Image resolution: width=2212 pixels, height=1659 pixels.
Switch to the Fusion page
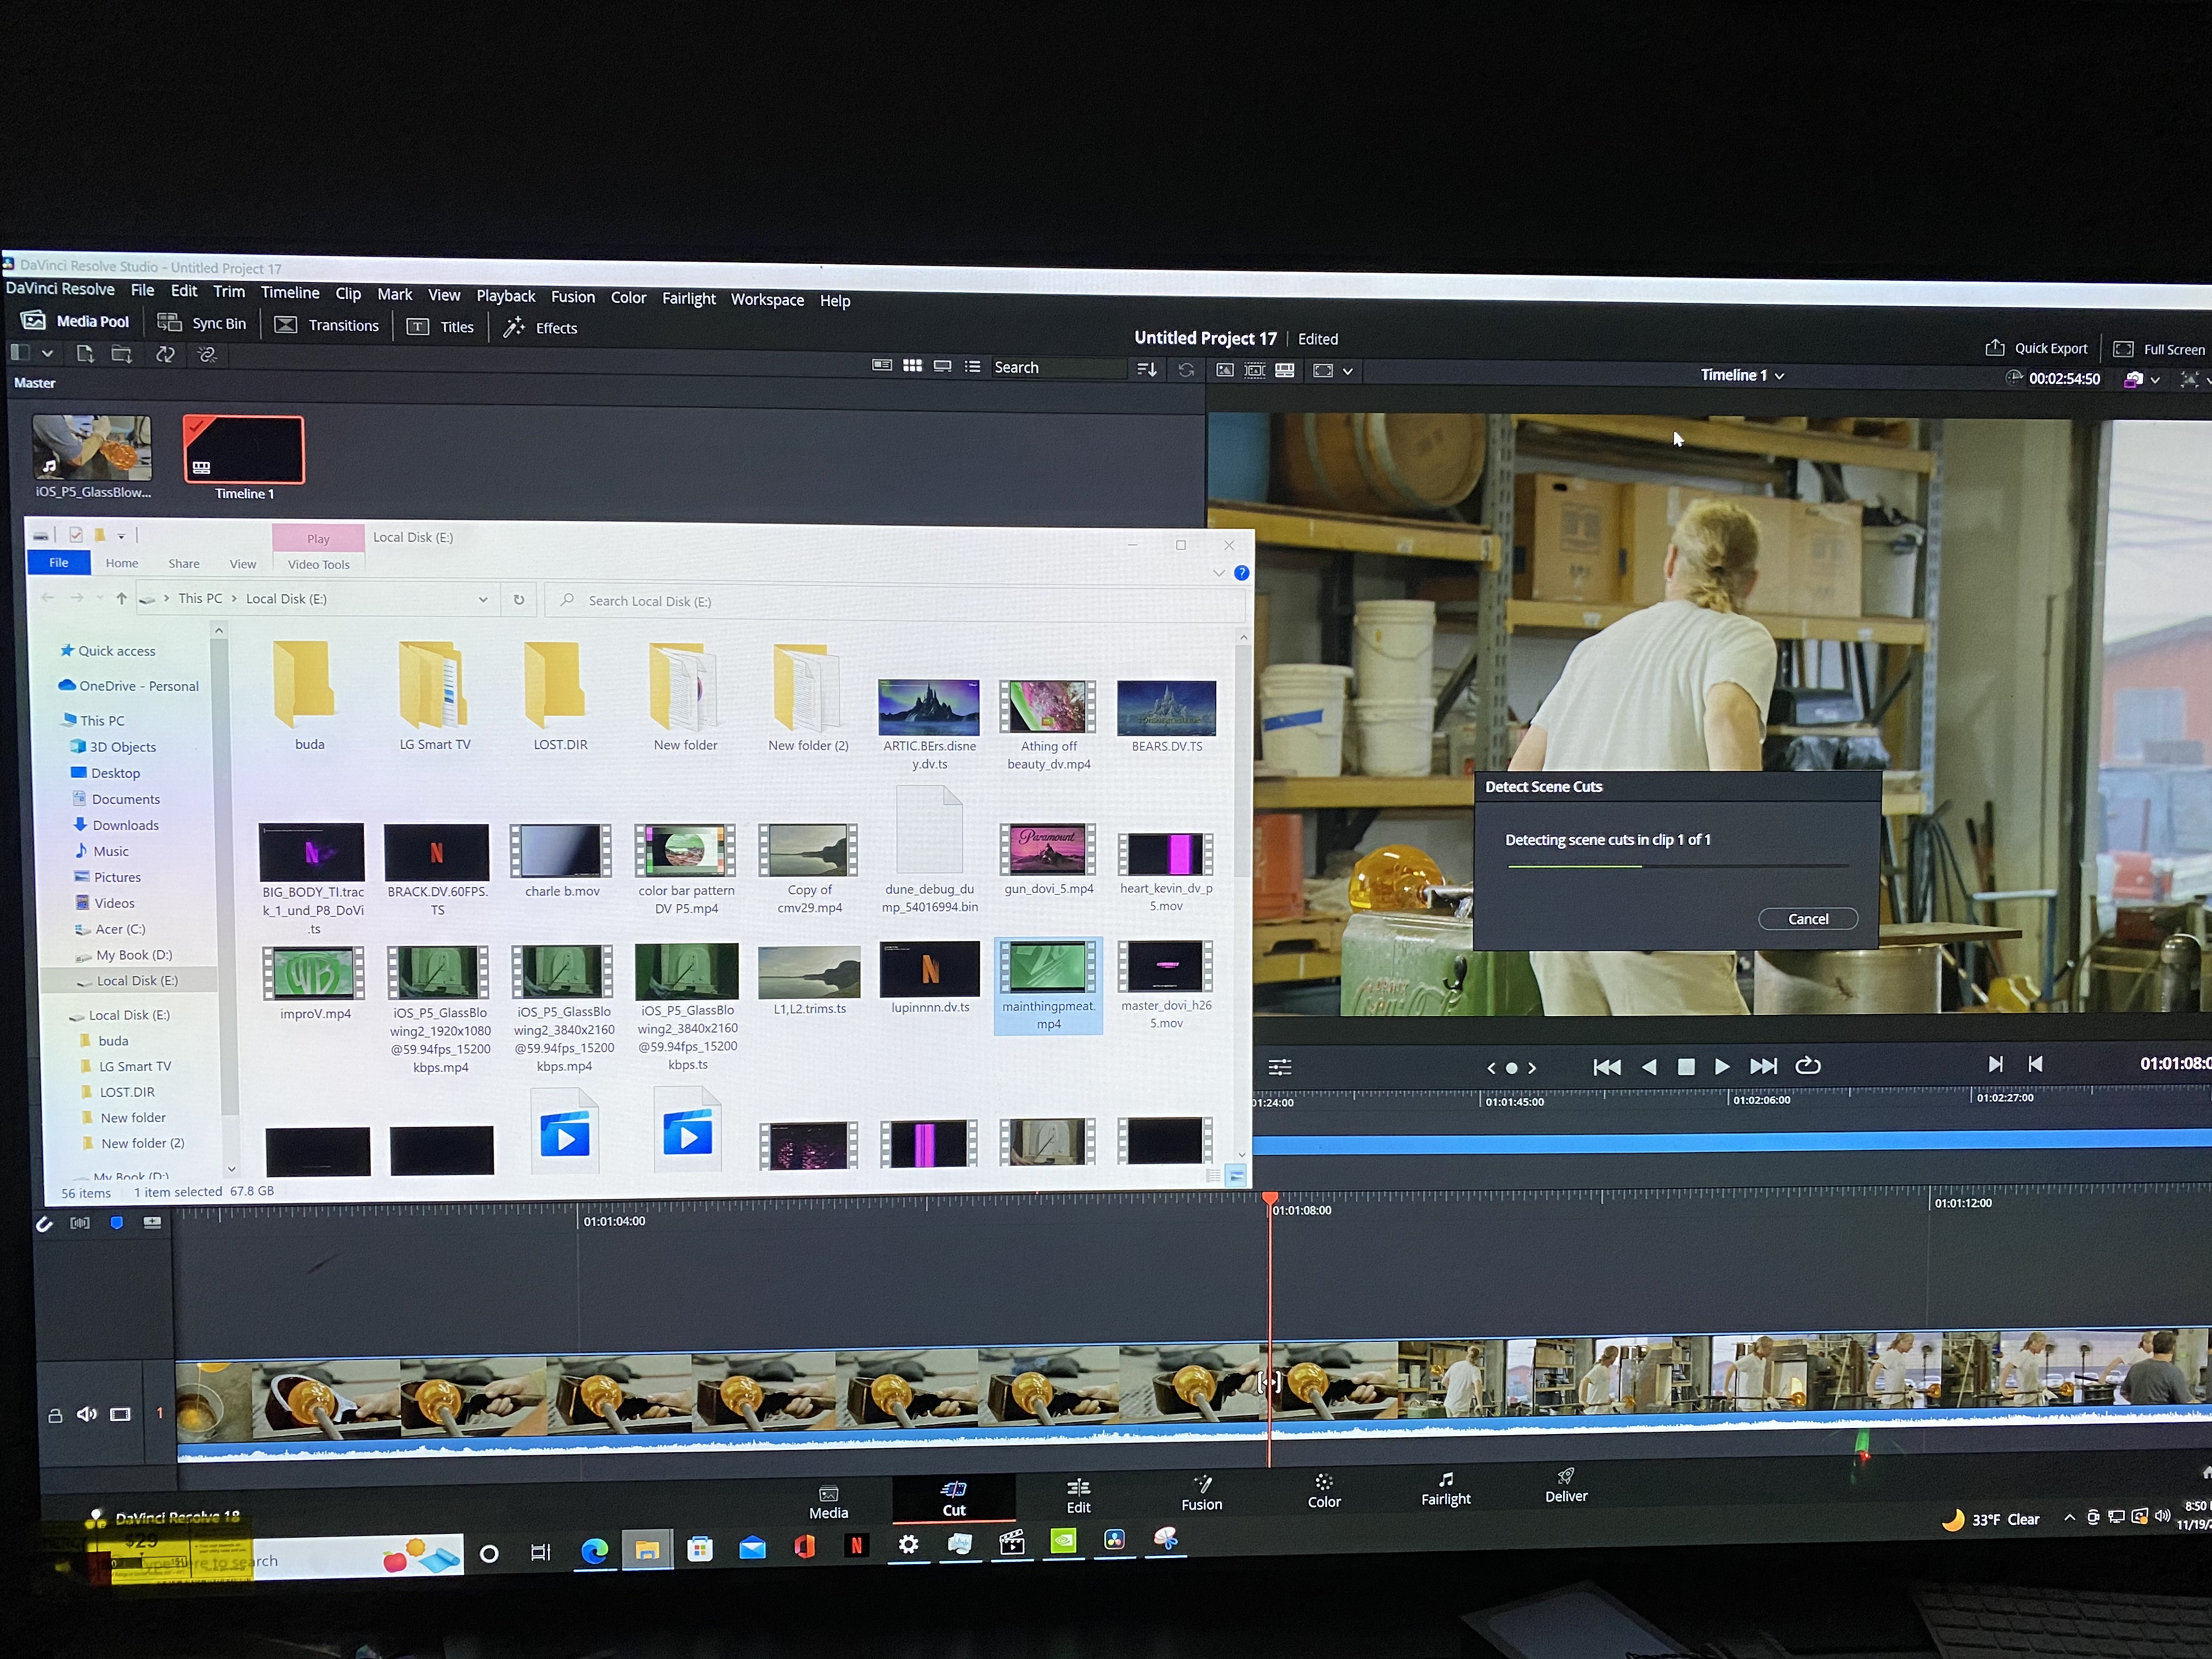point(1201,1493)
